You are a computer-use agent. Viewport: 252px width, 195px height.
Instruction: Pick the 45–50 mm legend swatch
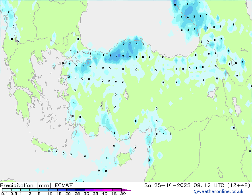(x=117, y=190)
